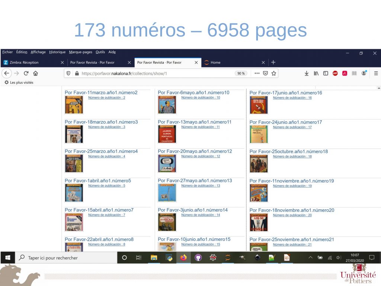Toggle the Firefox sidebar icon
Screen dimensions: 381x286
[326, 73]
